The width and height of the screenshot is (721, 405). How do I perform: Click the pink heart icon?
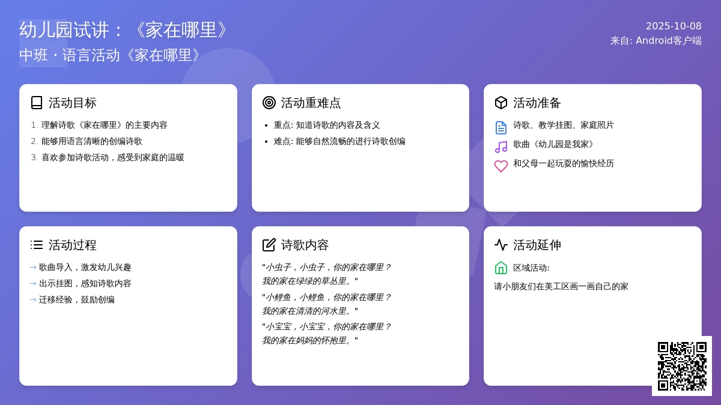[x=501, y=166]
